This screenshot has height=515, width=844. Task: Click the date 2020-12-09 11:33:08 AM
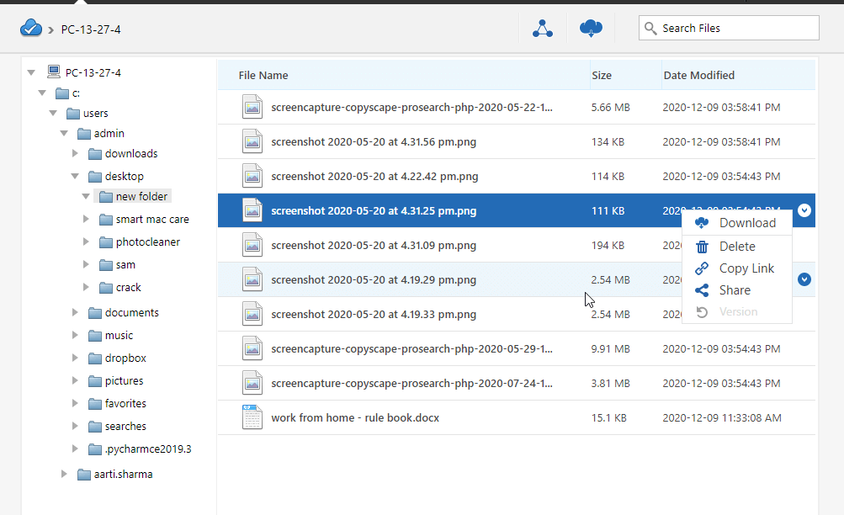(x=722, y=417)
